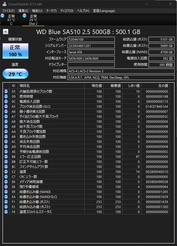Click the status icon for ID AB
Viewport: 177px width, 246px height.
pos(6,136)
